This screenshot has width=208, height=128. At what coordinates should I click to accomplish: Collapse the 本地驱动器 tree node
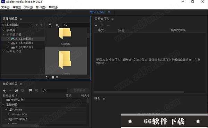(3, 35)
